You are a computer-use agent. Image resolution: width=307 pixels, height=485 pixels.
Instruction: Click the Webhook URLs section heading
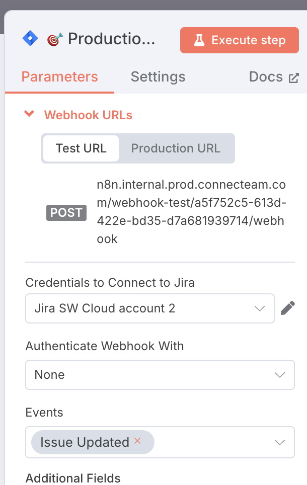point(88,115)
